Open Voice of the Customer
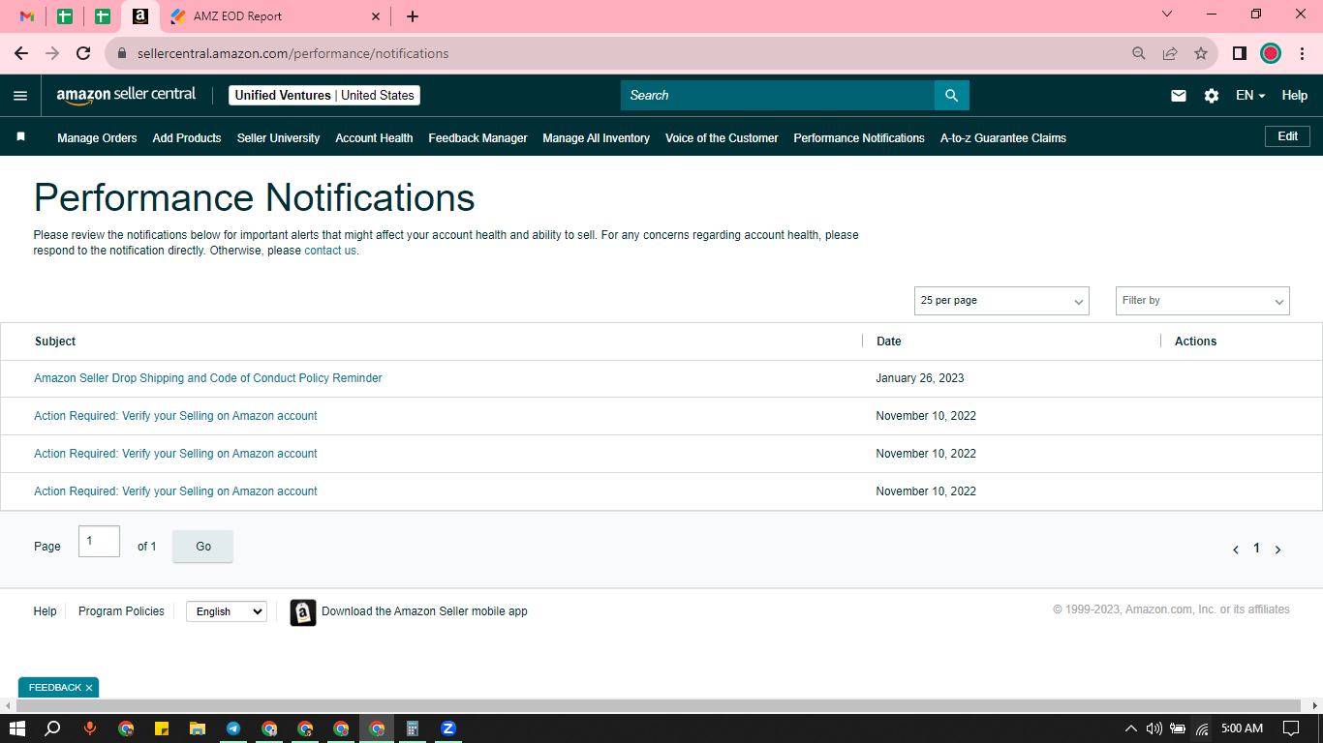Image resolution: width=1323 pixels, height=743 pixels. point(722,138)
